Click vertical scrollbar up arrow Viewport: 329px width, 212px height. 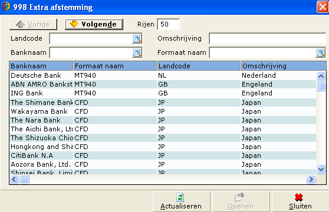(x=321, y=76)
